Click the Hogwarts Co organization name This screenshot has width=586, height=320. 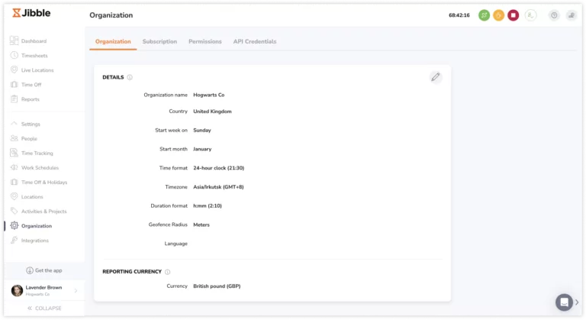coord(208,95)
